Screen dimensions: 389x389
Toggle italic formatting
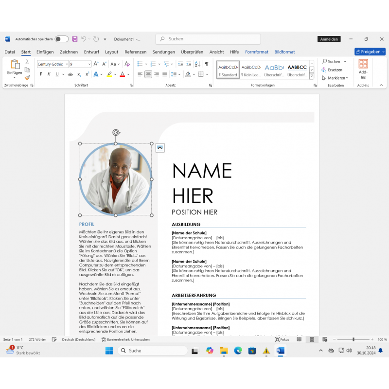tap(49, 74)
